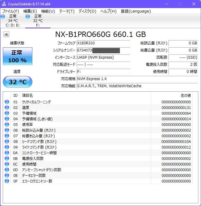Click the status icon for 総読み込み量 (ホスト)
The height and width of the screenshot is (206, 201).
7,130
